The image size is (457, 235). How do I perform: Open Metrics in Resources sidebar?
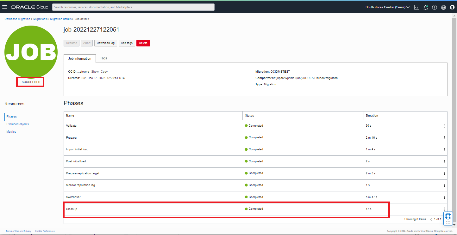point(11,132)
